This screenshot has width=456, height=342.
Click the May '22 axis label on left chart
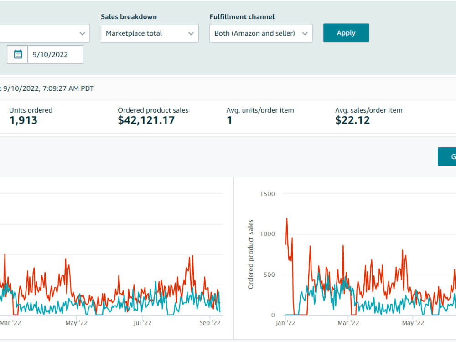(x=76, y=323)
